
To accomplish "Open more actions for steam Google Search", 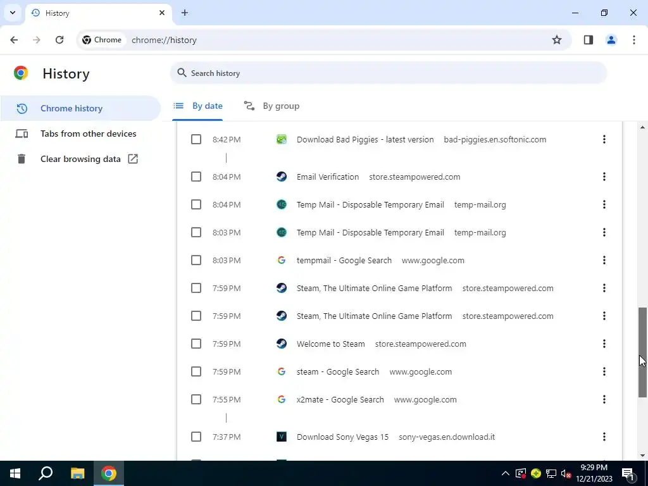I will (x=604, y=371).
